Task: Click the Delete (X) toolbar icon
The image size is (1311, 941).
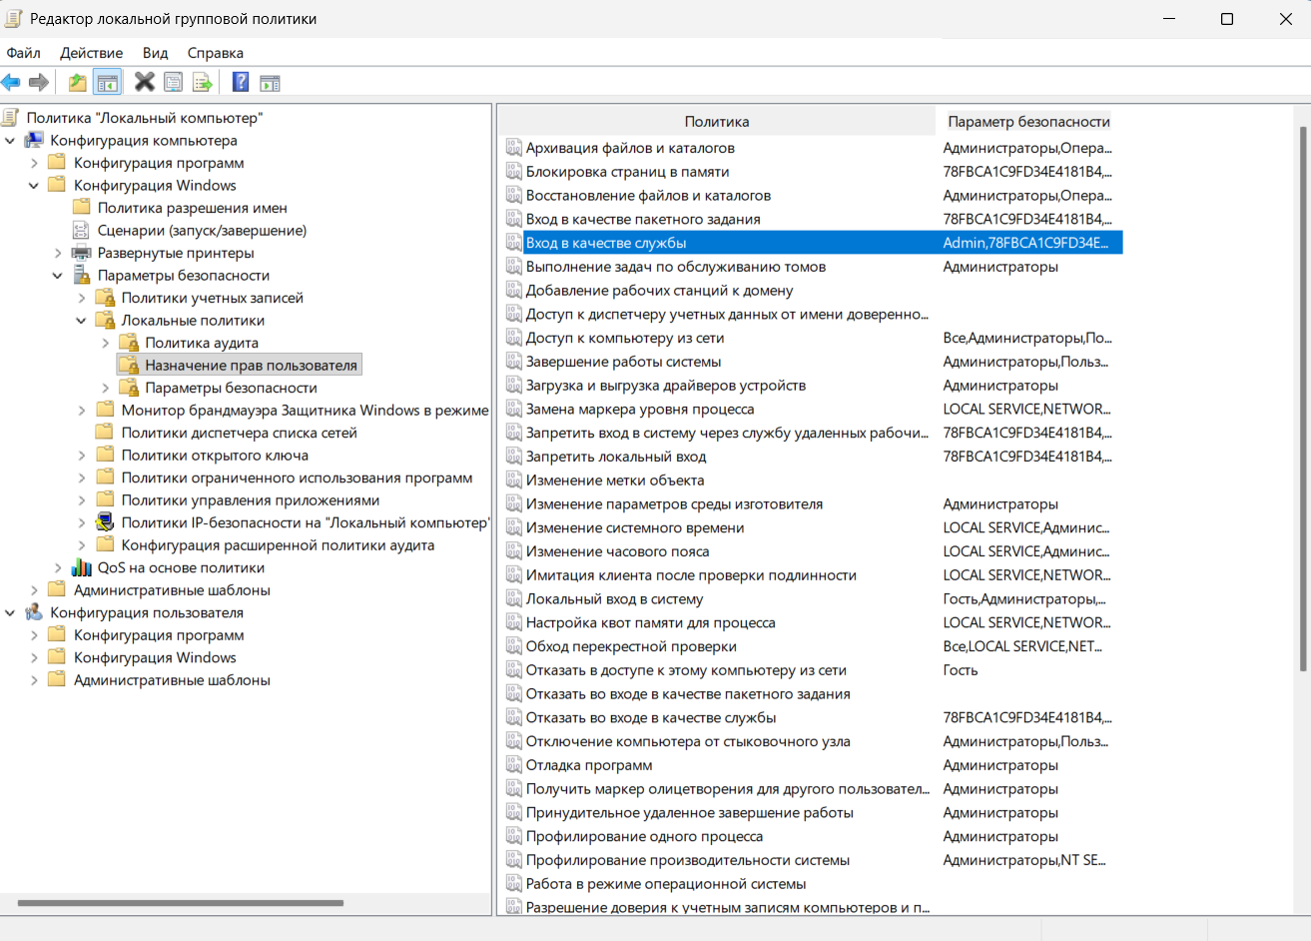Action: point(145,82)
